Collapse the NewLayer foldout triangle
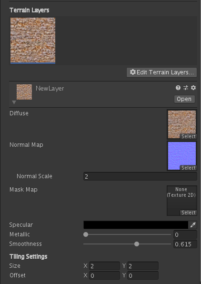The image size is (201, 284). 14,102
